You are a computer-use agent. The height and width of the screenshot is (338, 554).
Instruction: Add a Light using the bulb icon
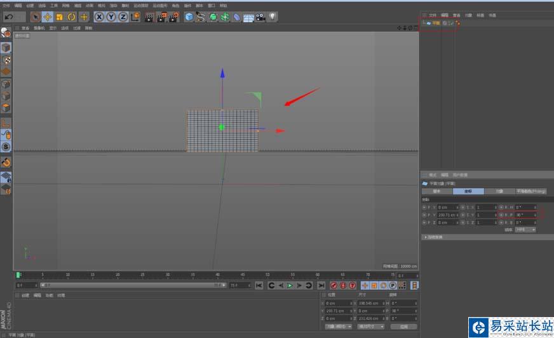click(272, 17)
